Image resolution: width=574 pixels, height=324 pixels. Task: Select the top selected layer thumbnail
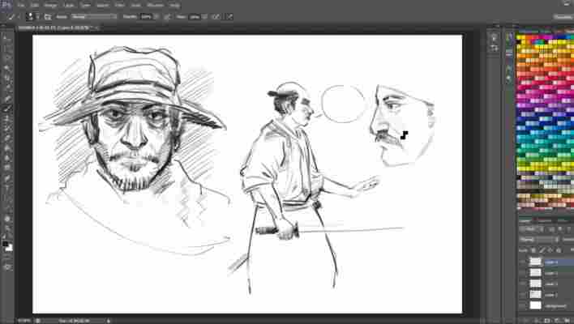coord(536,262)
